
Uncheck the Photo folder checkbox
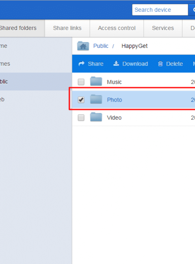81,100
